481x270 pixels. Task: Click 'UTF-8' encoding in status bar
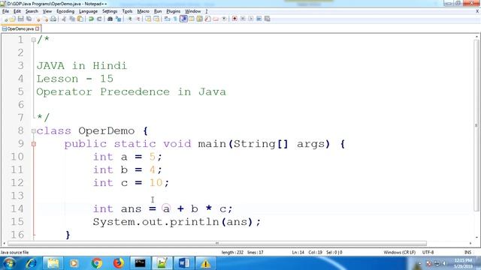tap(428, 252)
